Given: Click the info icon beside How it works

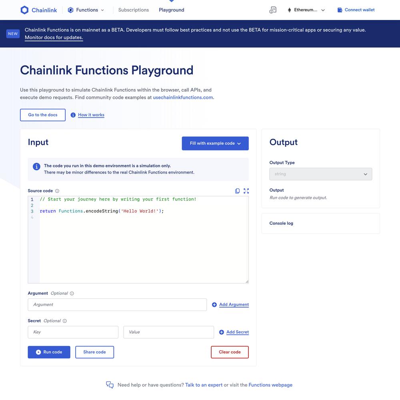Looking at the screenshot, I should coord(73,115).
